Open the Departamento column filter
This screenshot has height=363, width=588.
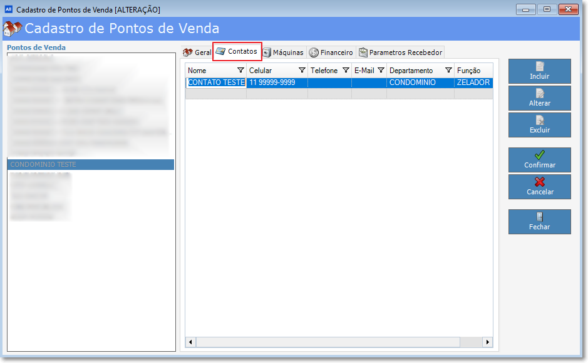click(448, 71)
